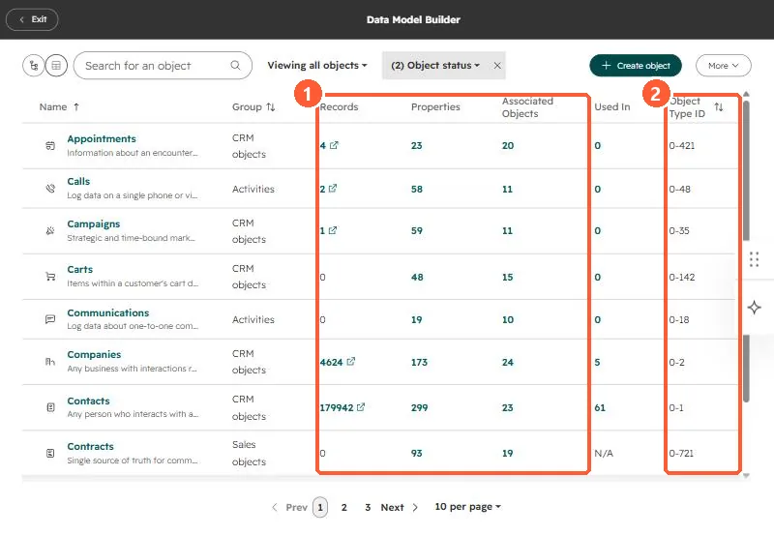Screen dimensions: 774x535
Task: Click the Campaigns row icon
Action: 50,230
